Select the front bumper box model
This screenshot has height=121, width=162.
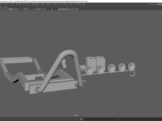point(56,87)
